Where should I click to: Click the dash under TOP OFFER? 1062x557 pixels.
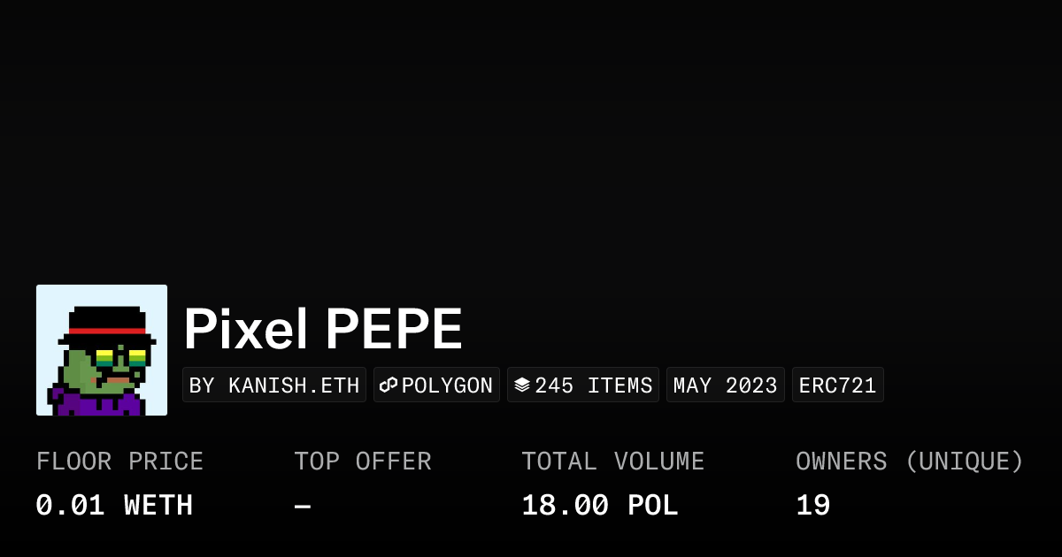coord(303,506)
